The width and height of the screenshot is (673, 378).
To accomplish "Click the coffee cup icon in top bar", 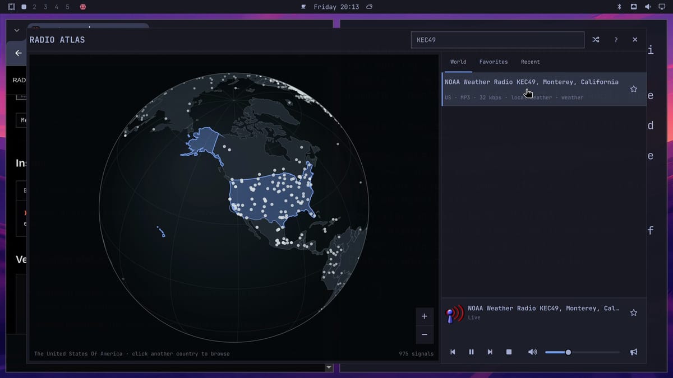I will [303, 7].
